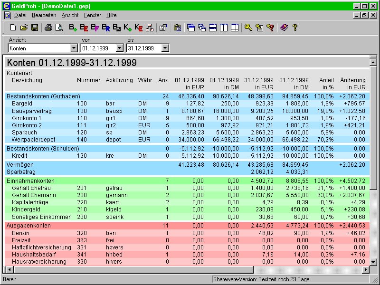Click the Bestandskonten (Schulden) header row
The height and width of the screenshot is (285, 380).
pyautogui.click(x=187, y=148)
